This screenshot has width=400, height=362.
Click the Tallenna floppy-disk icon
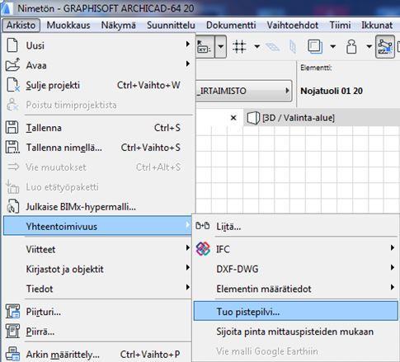(x=12, y=128)
